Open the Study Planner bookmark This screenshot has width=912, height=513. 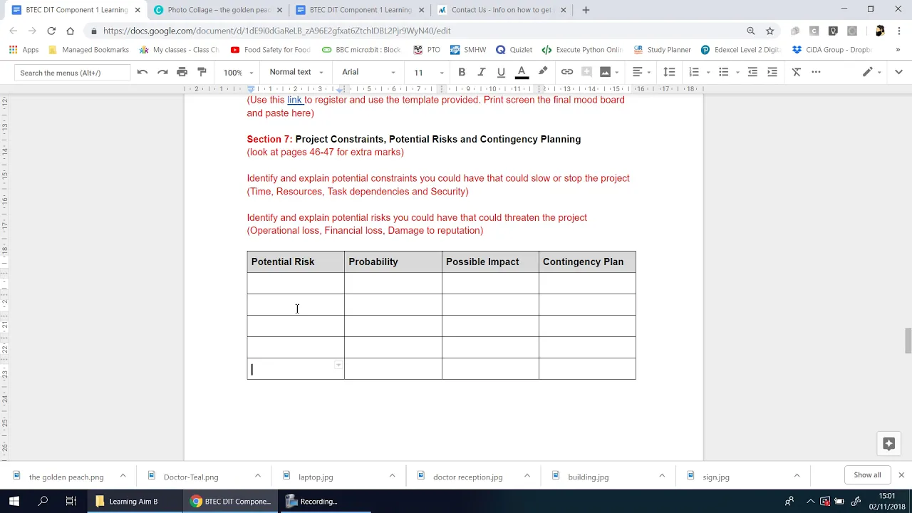point(662,50)
